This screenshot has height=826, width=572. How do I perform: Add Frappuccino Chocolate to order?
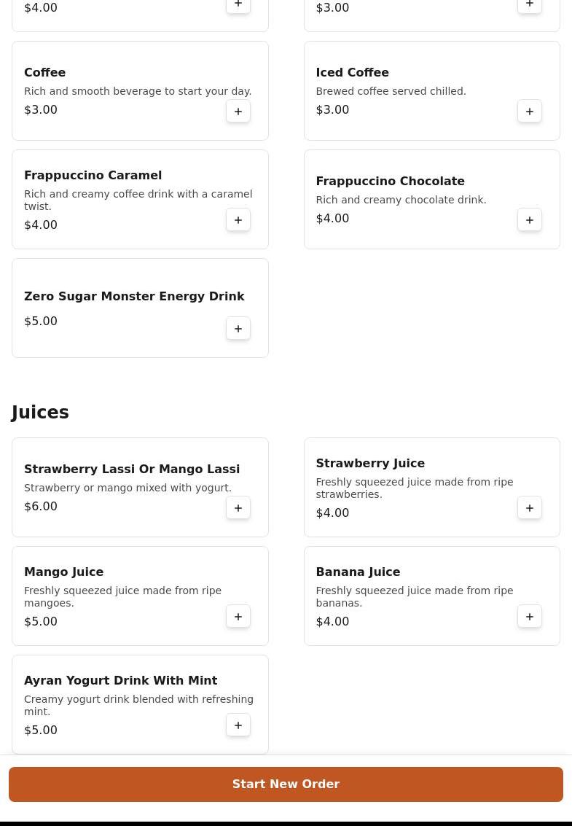tap(529, 219)
